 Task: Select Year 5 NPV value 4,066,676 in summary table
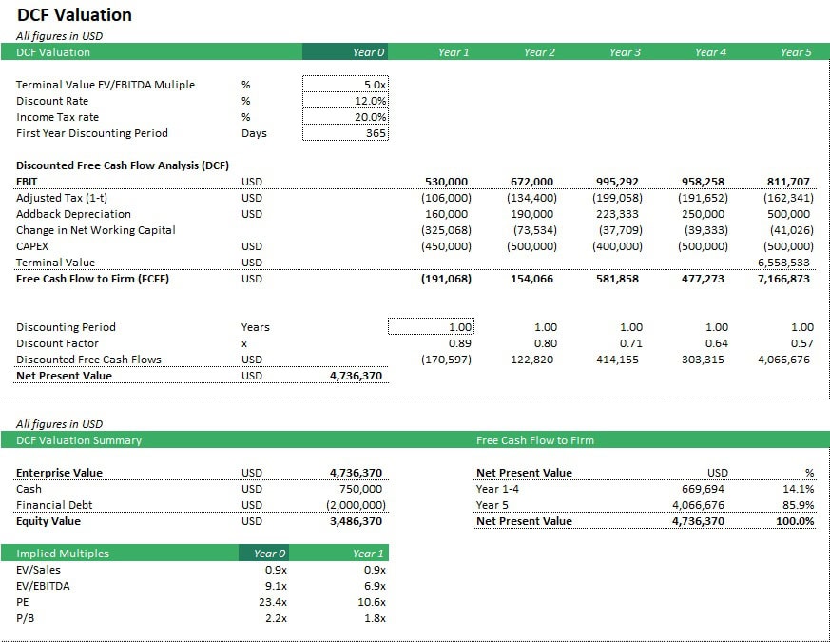698,505
